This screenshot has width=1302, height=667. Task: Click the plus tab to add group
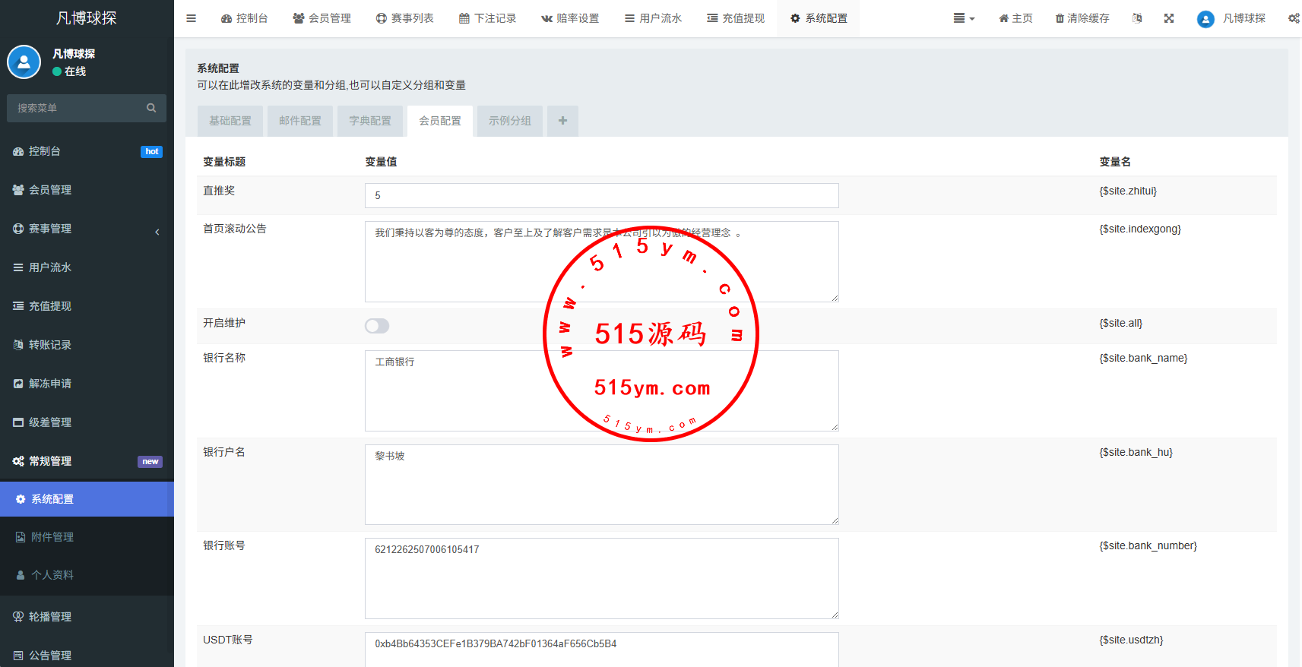coord(562,121)
